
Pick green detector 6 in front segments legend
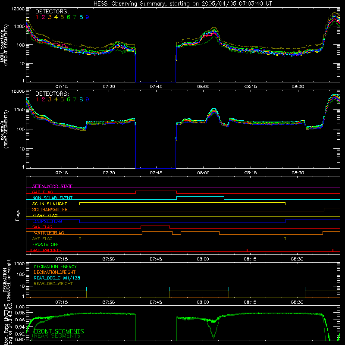[x=69, y=17]
